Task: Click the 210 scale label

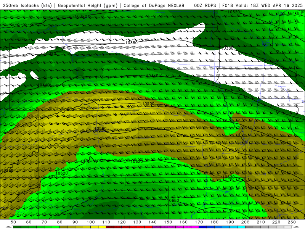Action: tap(261, 222)
